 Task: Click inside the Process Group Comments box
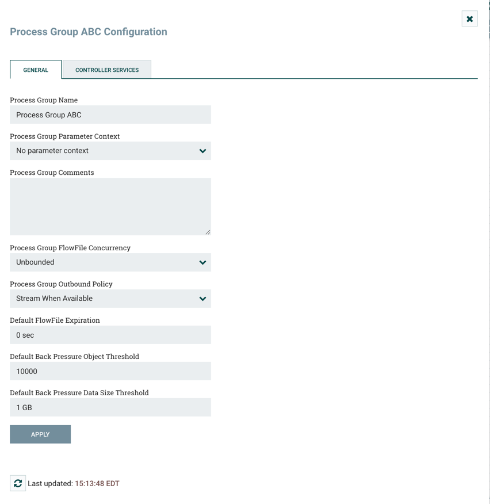pyautogui.click(x=110, y=204)
